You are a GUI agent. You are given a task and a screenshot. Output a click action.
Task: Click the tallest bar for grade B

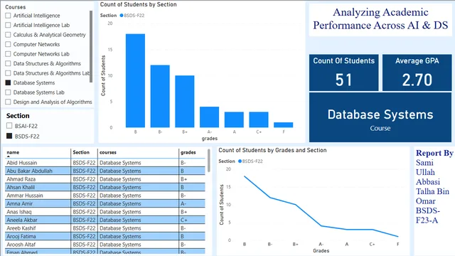click(135, 80)
